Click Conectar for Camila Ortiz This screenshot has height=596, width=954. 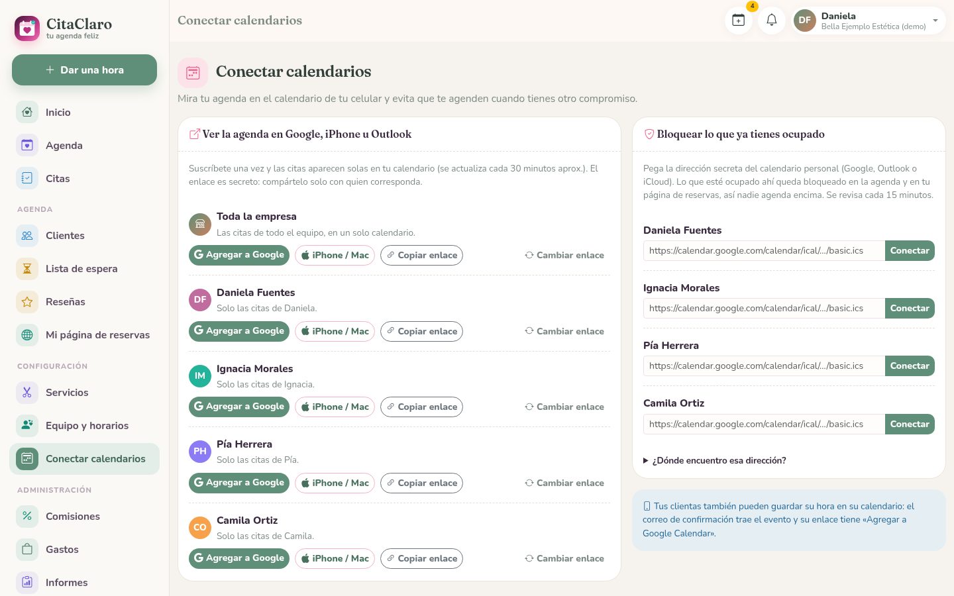(910, 424)
